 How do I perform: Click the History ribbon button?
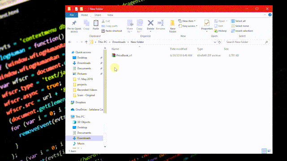tap(220, 31)
